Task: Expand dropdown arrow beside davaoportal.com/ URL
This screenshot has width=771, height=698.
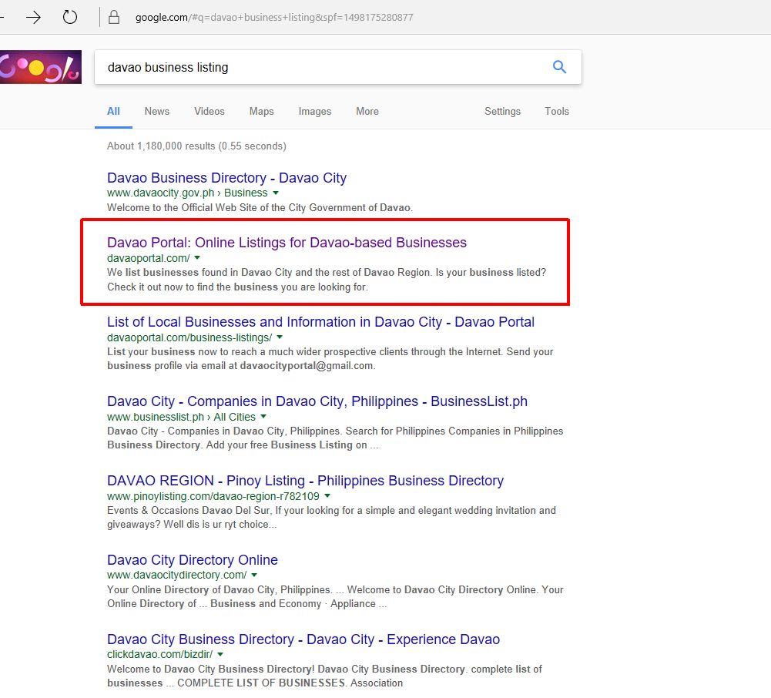Action: click(x=197, y=258)
